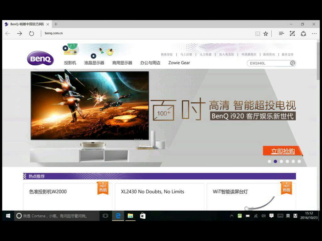
Task: Open the 人力资源 link
Action: pos(206,54)
